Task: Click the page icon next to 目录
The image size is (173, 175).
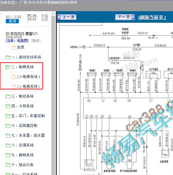Action: click(14, 47)
